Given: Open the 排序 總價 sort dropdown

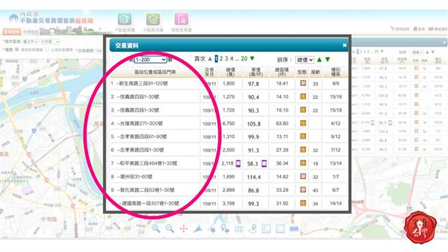Looking at the screenshot, I should click(305, 59).
